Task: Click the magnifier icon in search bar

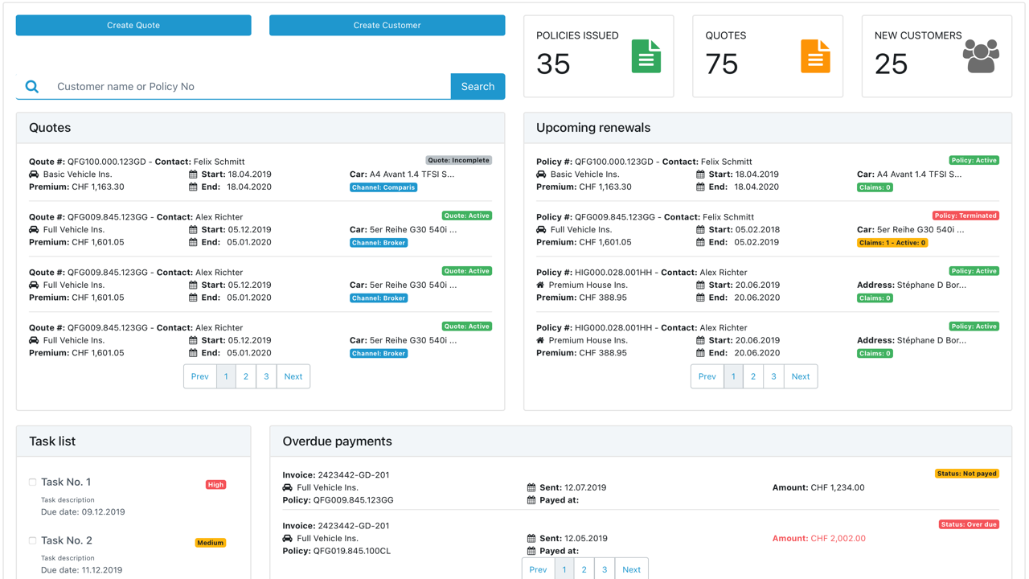Action: click(32, 86)
